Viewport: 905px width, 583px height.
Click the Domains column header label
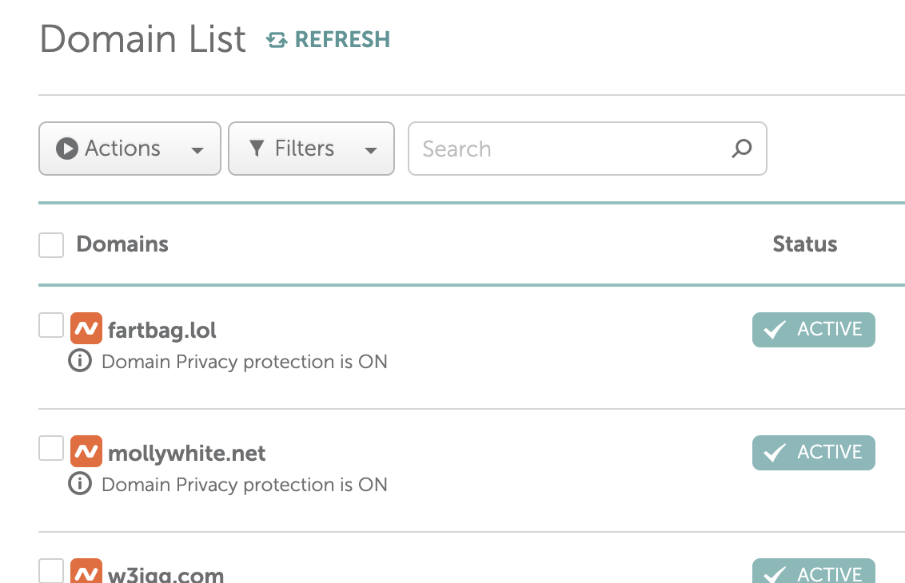point(122,244)
